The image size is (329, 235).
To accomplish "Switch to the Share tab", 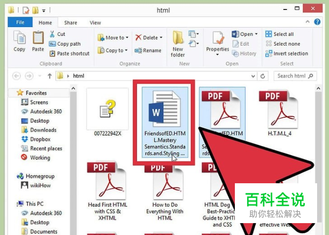I will [71, 23].
